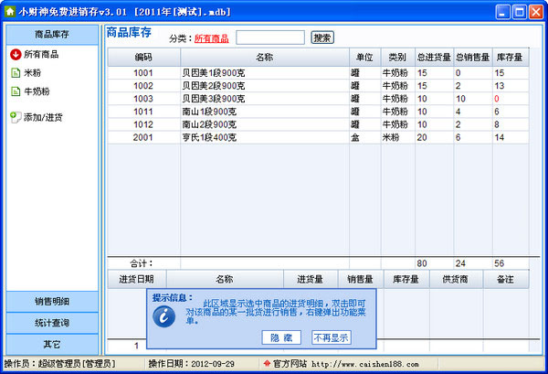This screenshot has width=548, height=374.
Task: Click the code cell 2001
Action: 143,137
